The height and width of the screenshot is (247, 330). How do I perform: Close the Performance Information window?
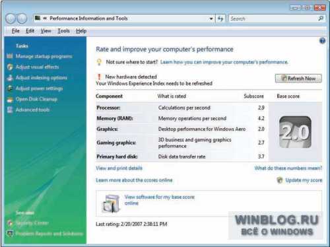tap(320, 8)
